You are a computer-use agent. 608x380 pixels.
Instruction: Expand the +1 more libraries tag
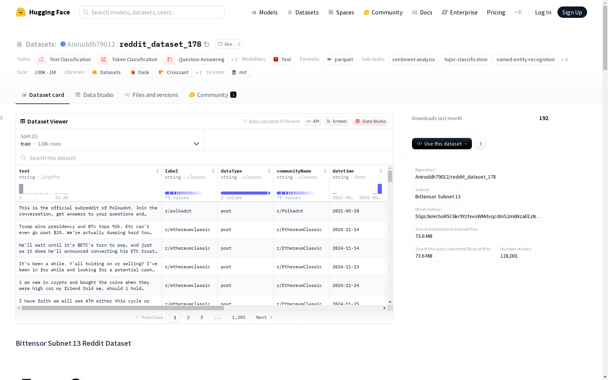pyautogui.click(x=199, y=72)
